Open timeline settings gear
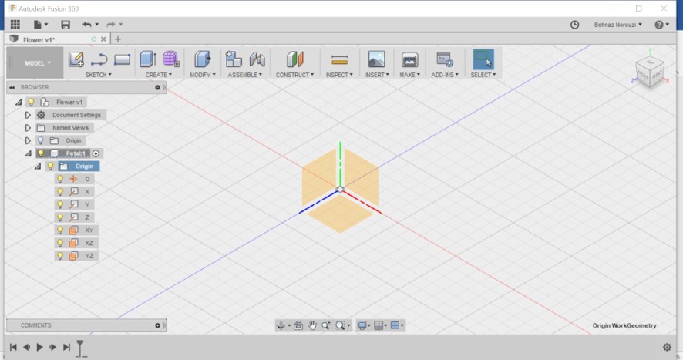The image size is (683, 360). pos(667,347)
